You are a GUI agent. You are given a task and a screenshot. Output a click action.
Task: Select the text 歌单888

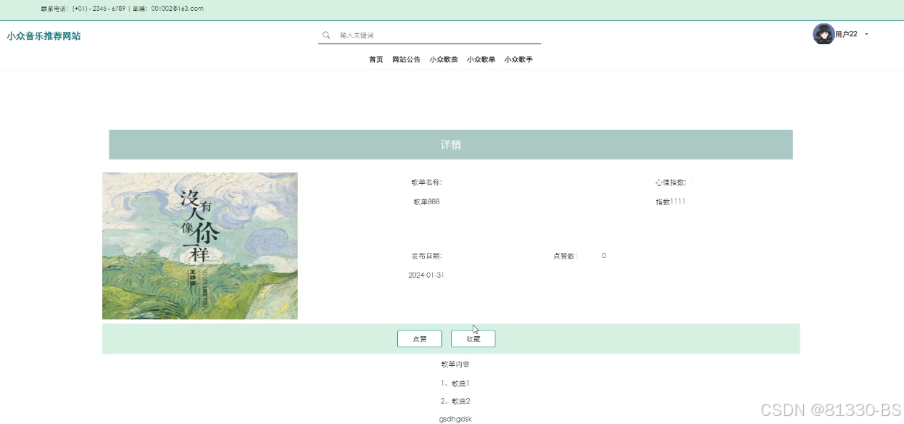point(426,201)
